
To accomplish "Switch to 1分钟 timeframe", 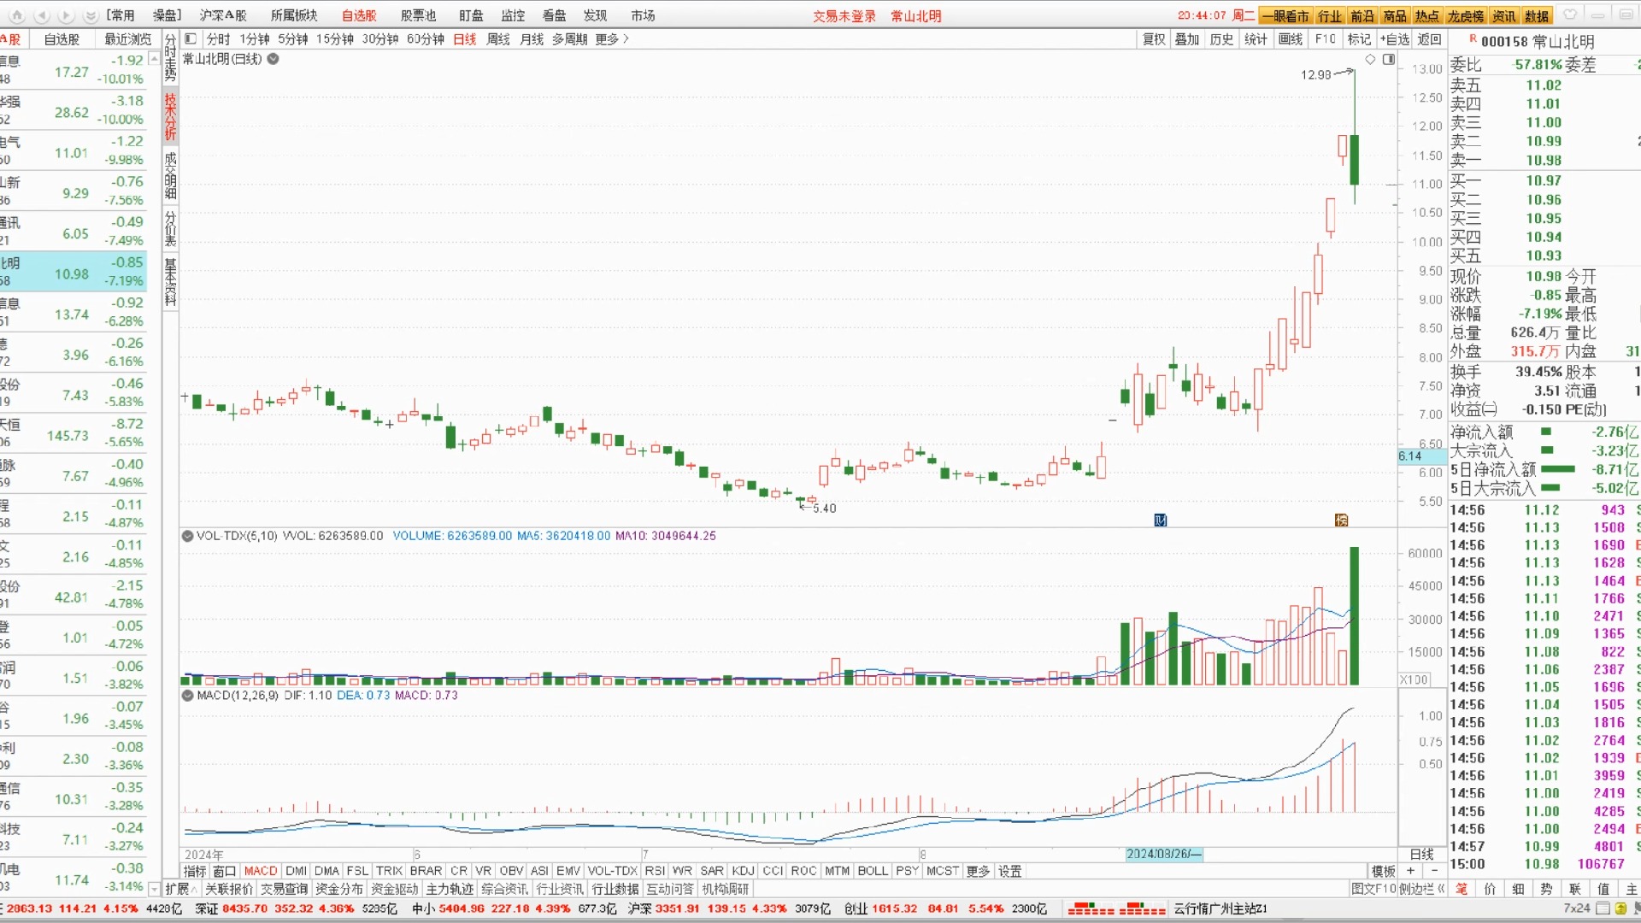I will tap(255, 39).
